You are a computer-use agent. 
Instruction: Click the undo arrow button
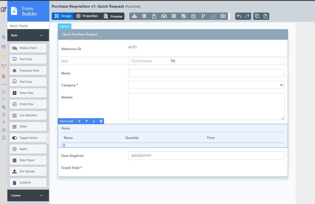click(239, 16)
